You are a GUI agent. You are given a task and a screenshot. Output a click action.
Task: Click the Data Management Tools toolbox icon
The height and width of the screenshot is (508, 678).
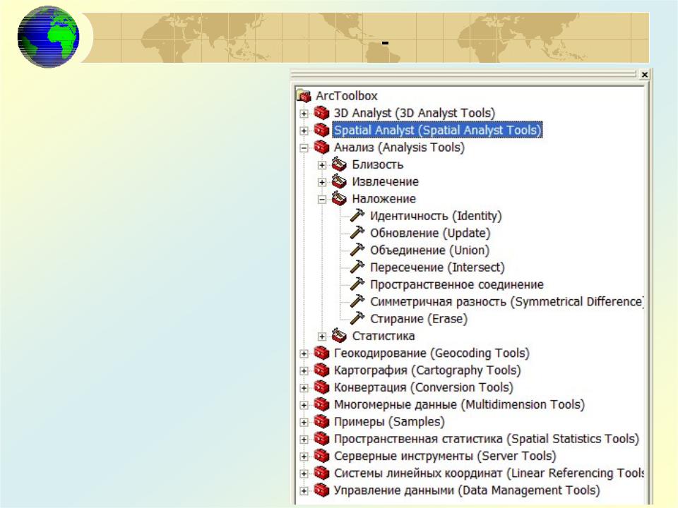coord(322,490)
